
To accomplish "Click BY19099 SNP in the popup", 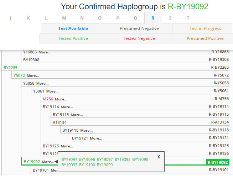I will click(105, 165).
